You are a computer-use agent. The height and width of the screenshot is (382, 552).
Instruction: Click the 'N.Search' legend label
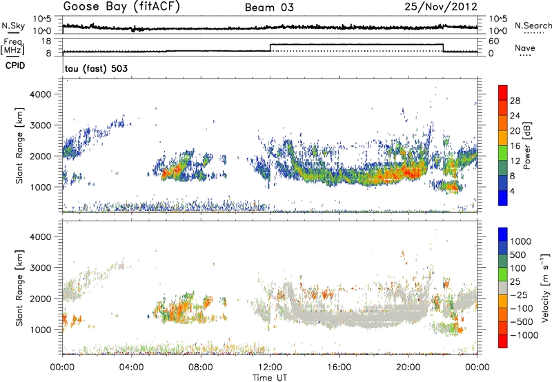(533, 26)
